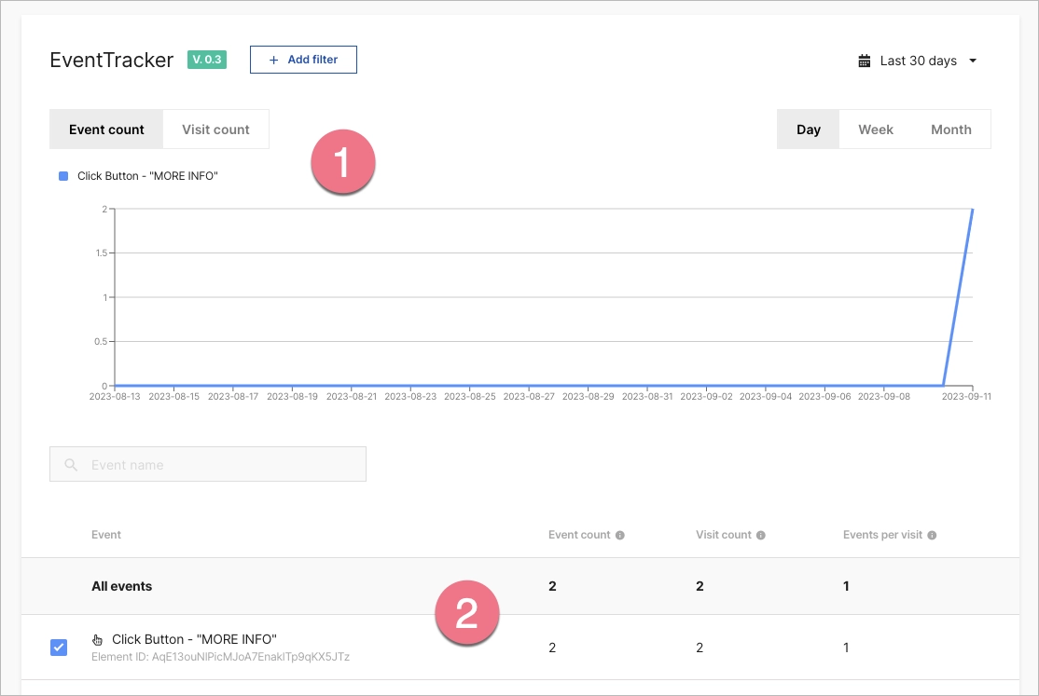Expand the date range caret arrow
The height and width of the screenshot is (696, 1039).
973,61
